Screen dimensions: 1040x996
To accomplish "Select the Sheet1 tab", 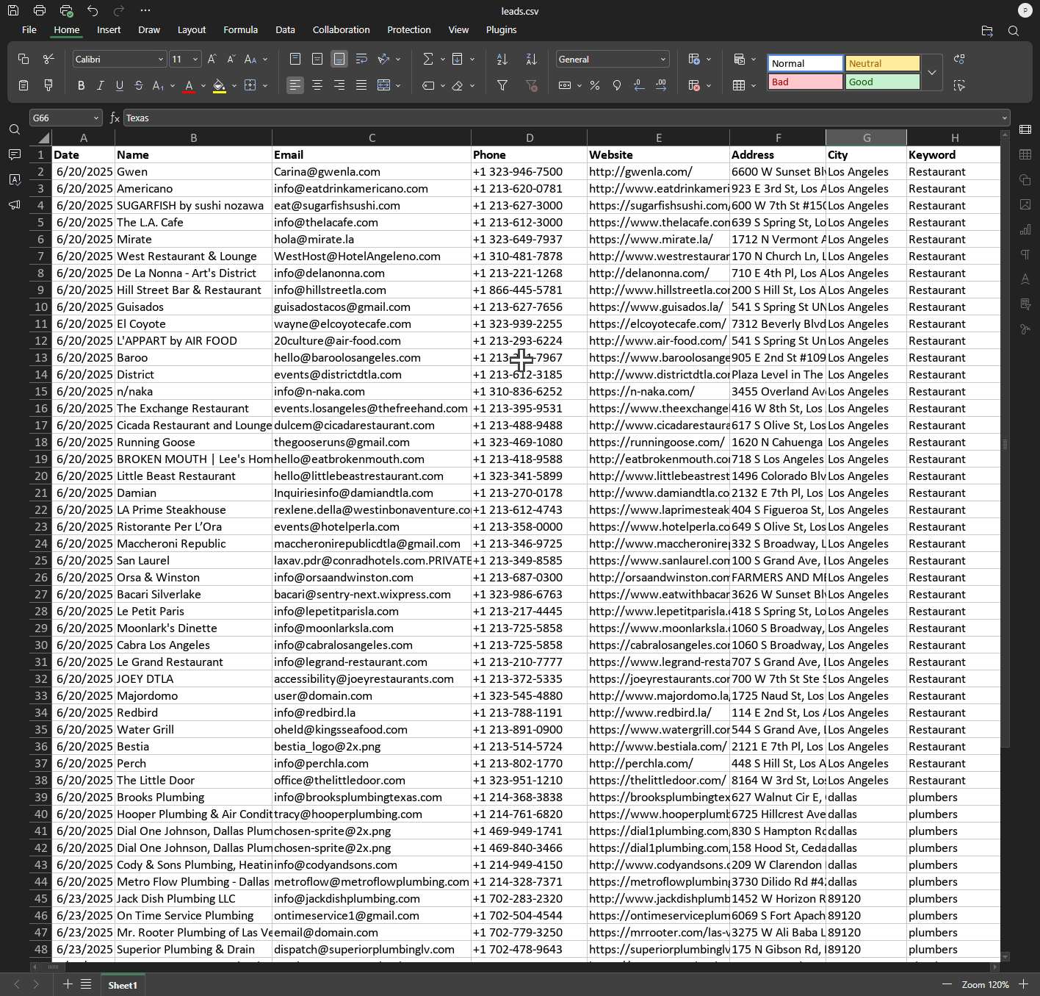I will pos(123,985).
